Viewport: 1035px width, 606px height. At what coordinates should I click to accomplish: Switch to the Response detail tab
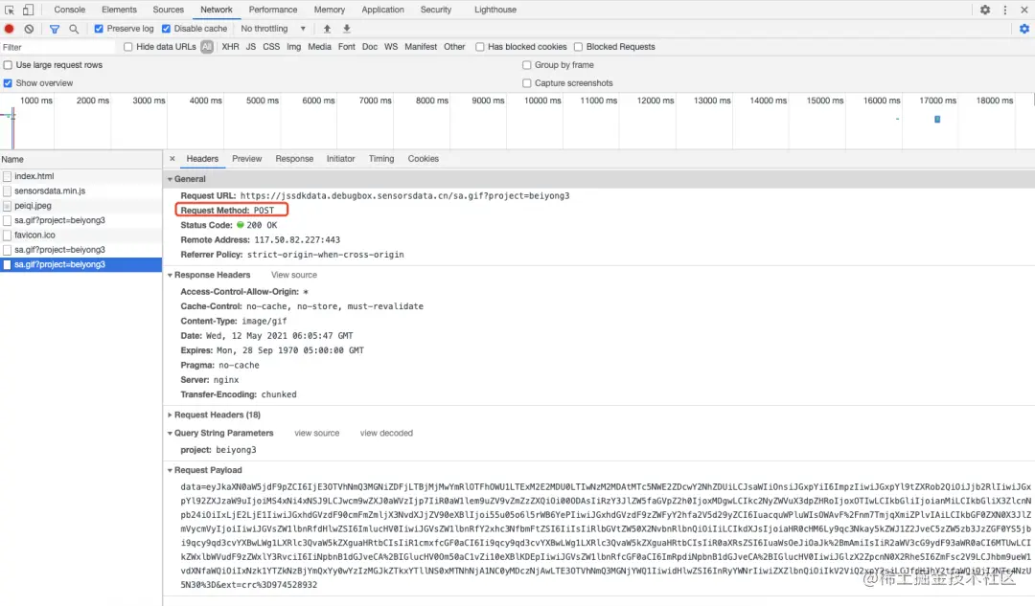[x=294, y=159]
